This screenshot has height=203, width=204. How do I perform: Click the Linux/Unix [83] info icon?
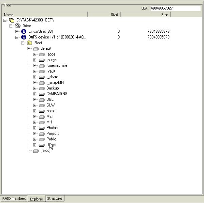point(24,31)
